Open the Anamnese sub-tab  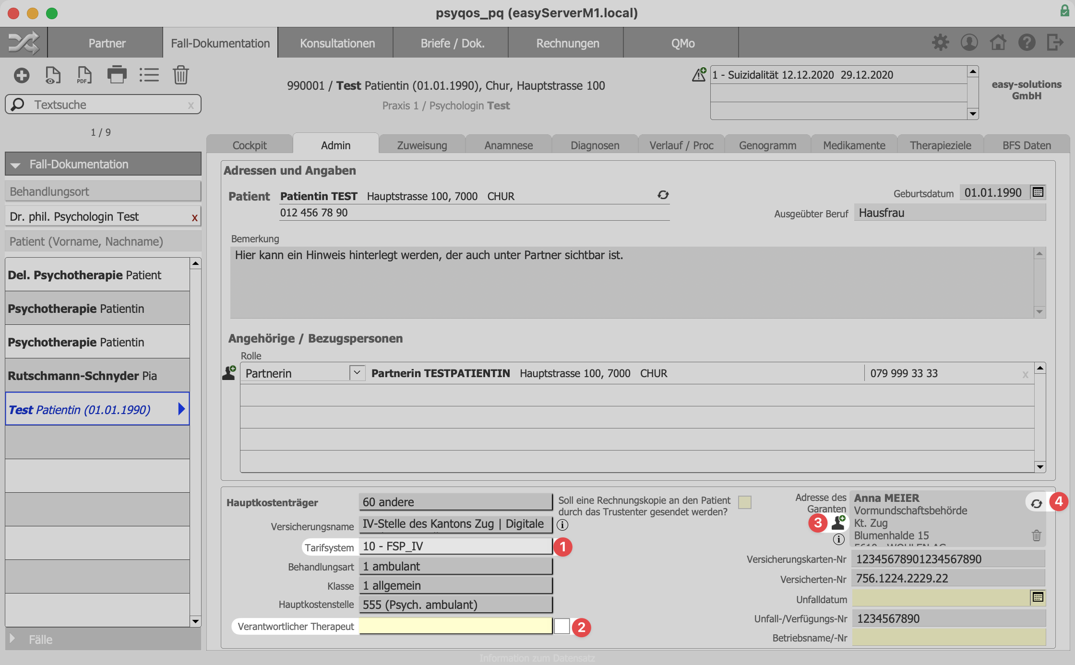[508, 145]
